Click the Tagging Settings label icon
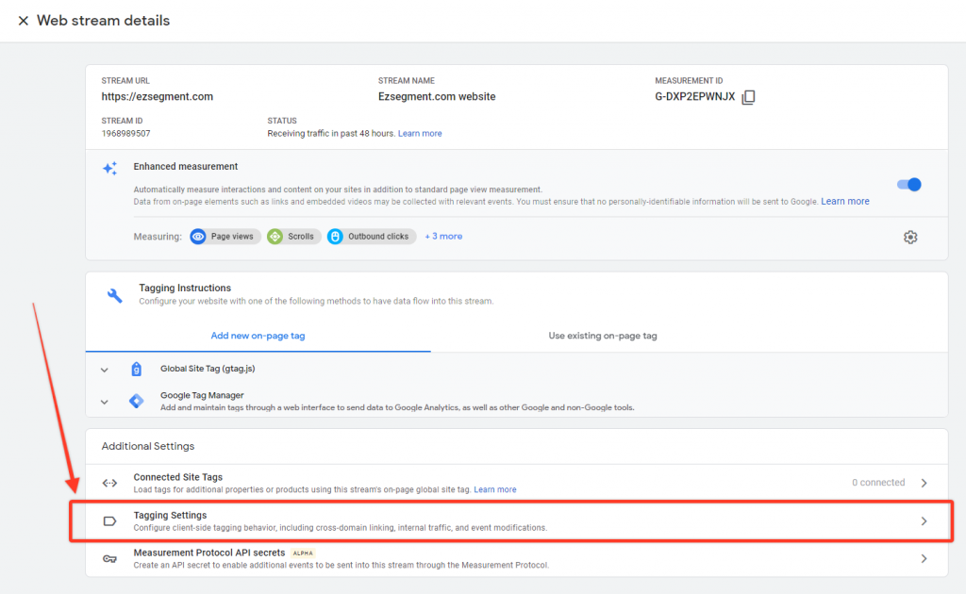 [109, 521]
